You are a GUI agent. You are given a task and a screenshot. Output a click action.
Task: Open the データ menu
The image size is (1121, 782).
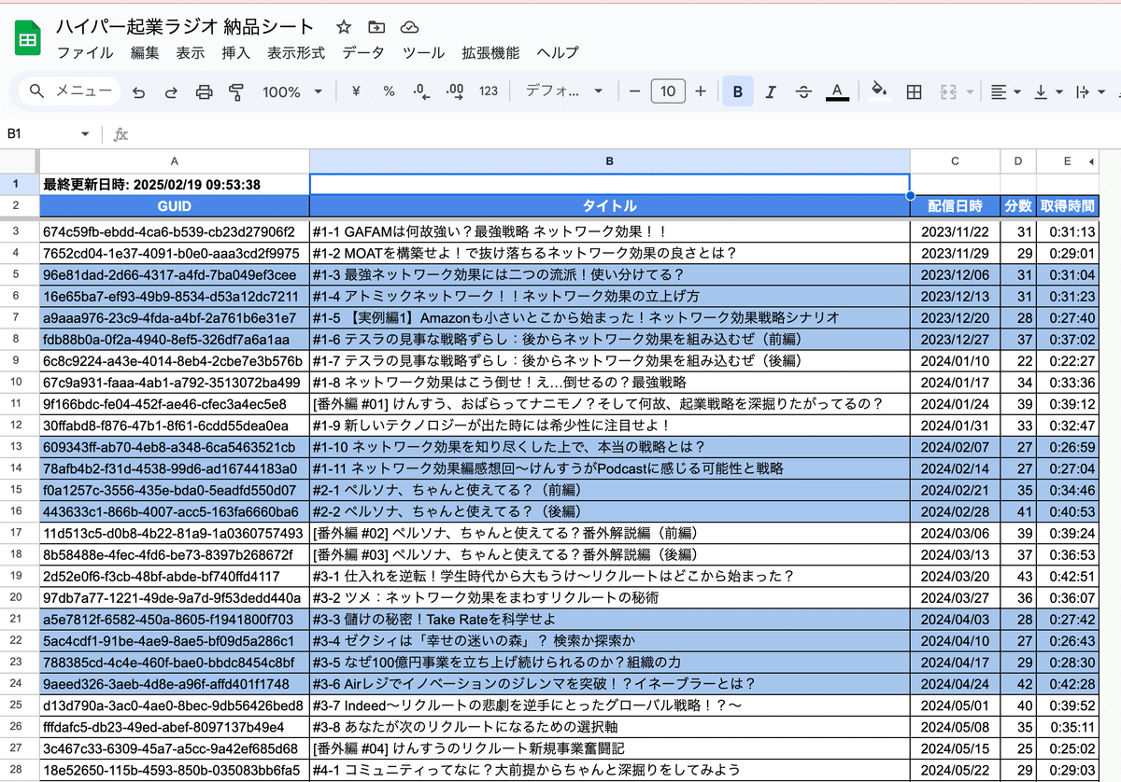coord(363,52)
